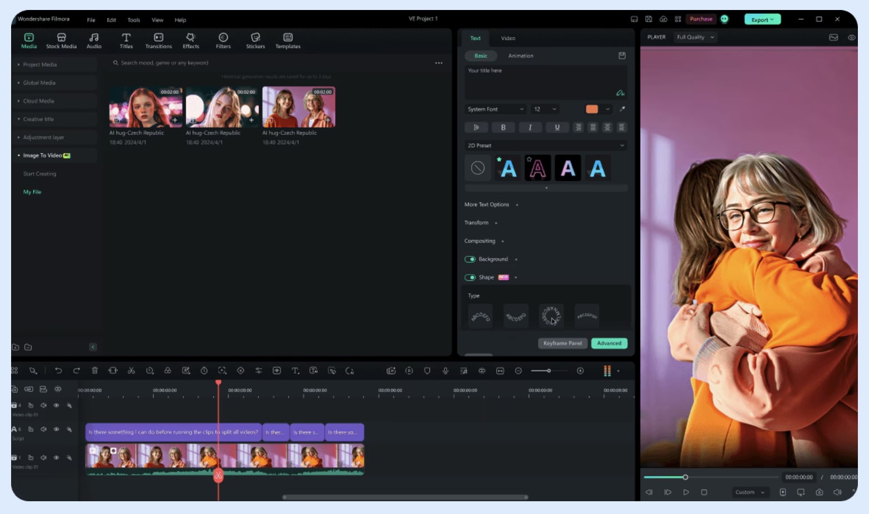Click the player progress slider

(711, 477)
